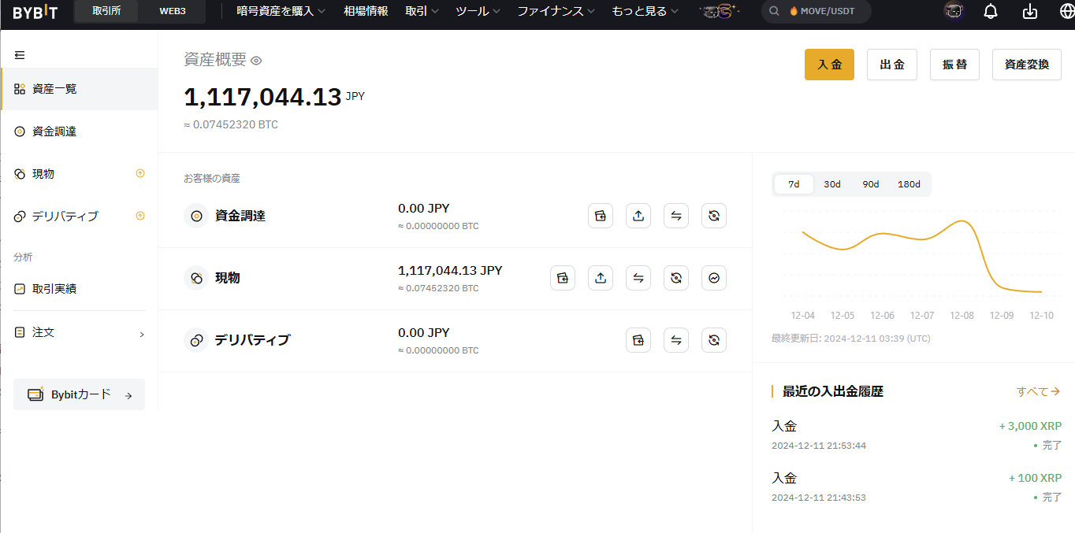
Task: Expand the 注文 sidebar section
Action: click(79, 333)
